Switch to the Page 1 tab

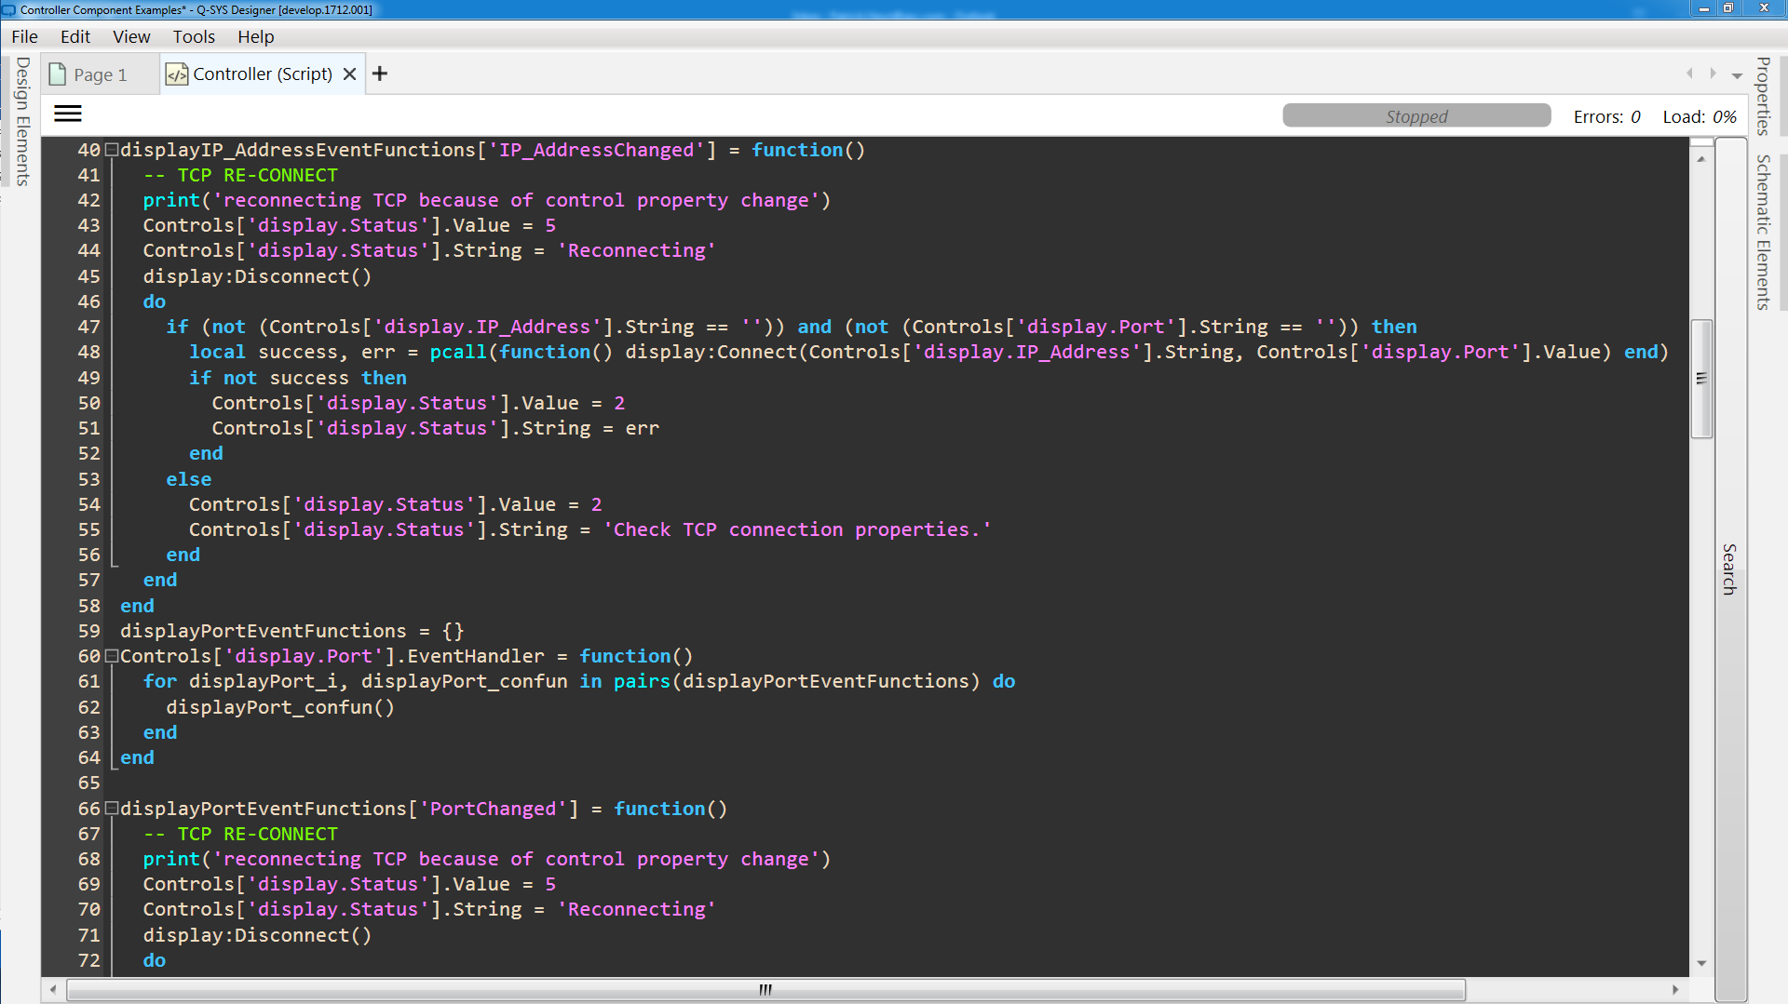coord(100,74)
